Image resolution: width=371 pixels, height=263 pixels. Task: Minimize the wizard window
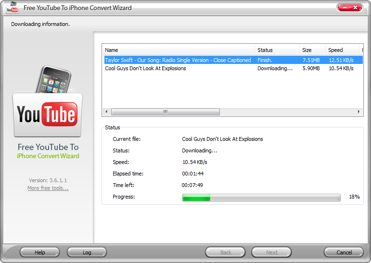point(345,8)
